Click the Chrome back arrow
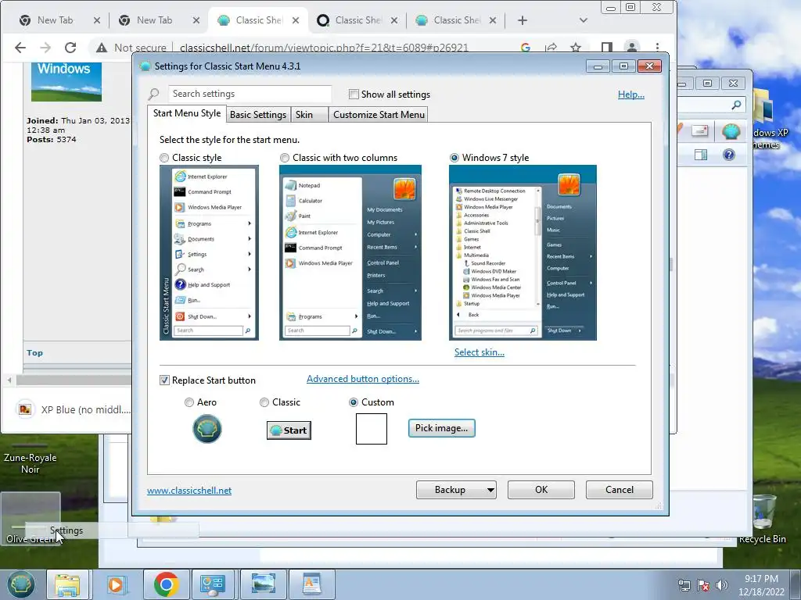This screenshot has width=801, height=600. [x=20, y=48]
